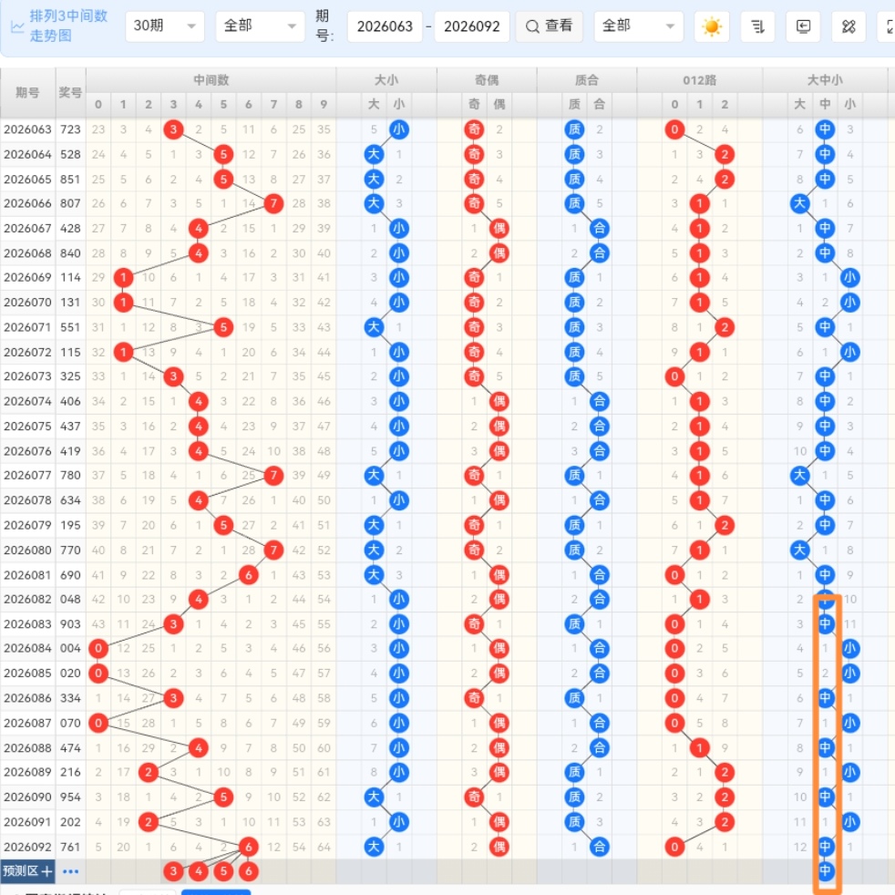Screen dimensions: 895x895
Task: Open the 30期 period count dropdown
Action: coord(164,26)
